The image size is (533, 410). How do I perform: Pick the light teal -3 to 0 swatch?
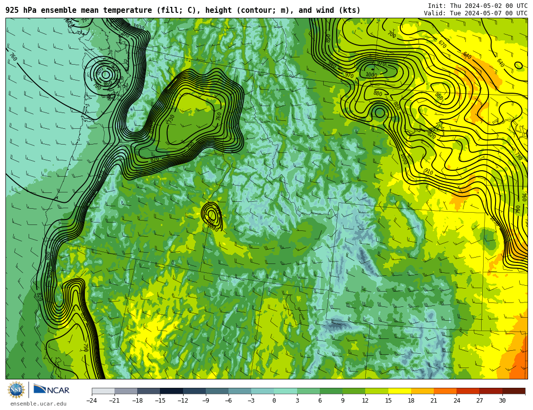pos(263,391)
